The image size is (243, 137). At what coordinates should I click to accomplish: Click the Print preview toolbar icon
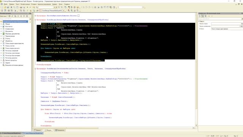(x=24, y=7)
